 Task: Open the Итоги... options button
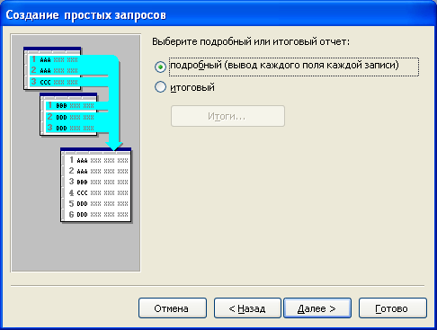pos(227,116)
